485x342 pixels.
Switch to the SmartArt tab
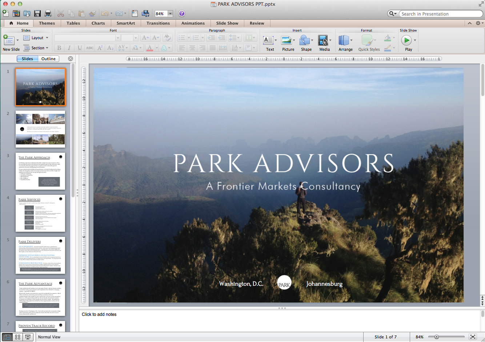pyautogui.click(x=125, y=23)
